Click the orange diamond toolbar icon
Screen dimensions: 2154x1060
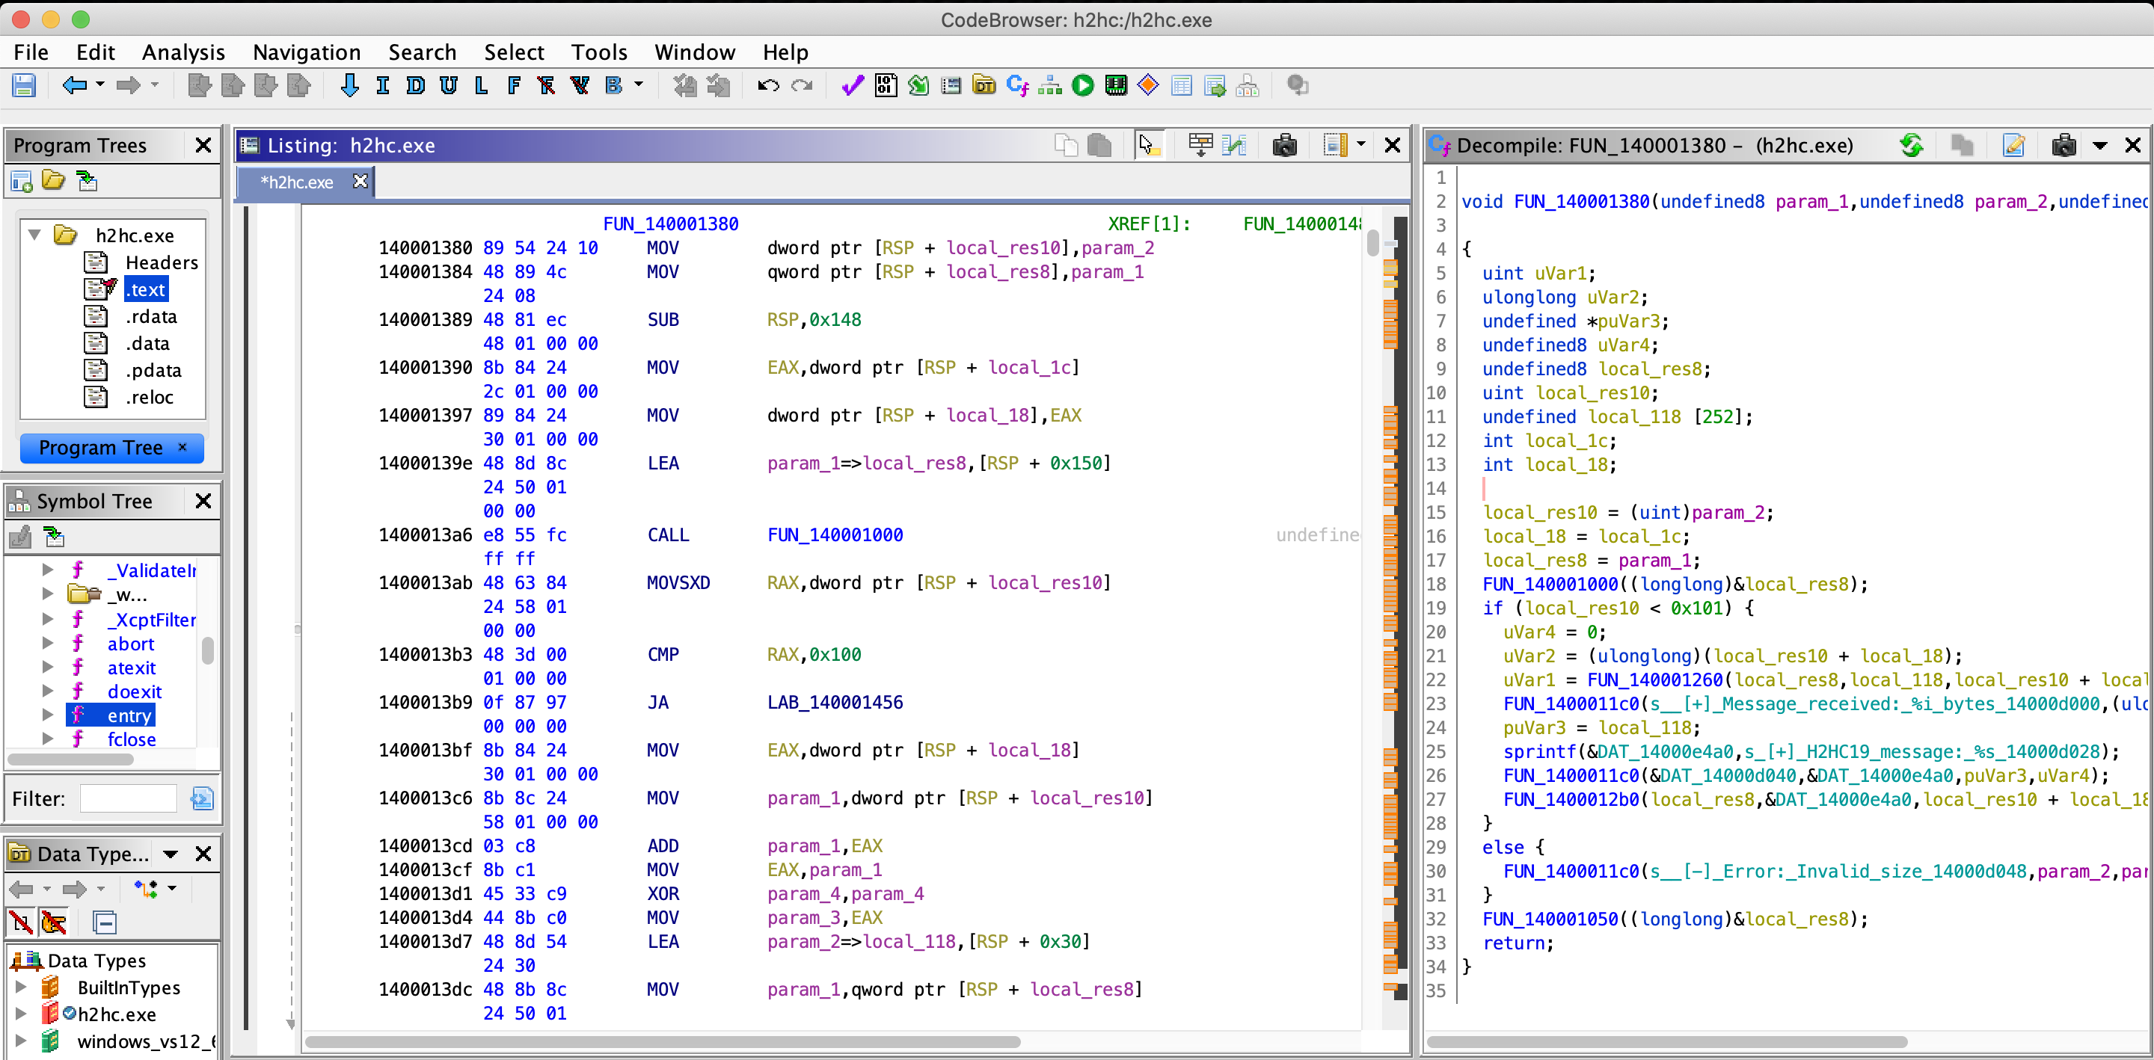pos(1149,85)
